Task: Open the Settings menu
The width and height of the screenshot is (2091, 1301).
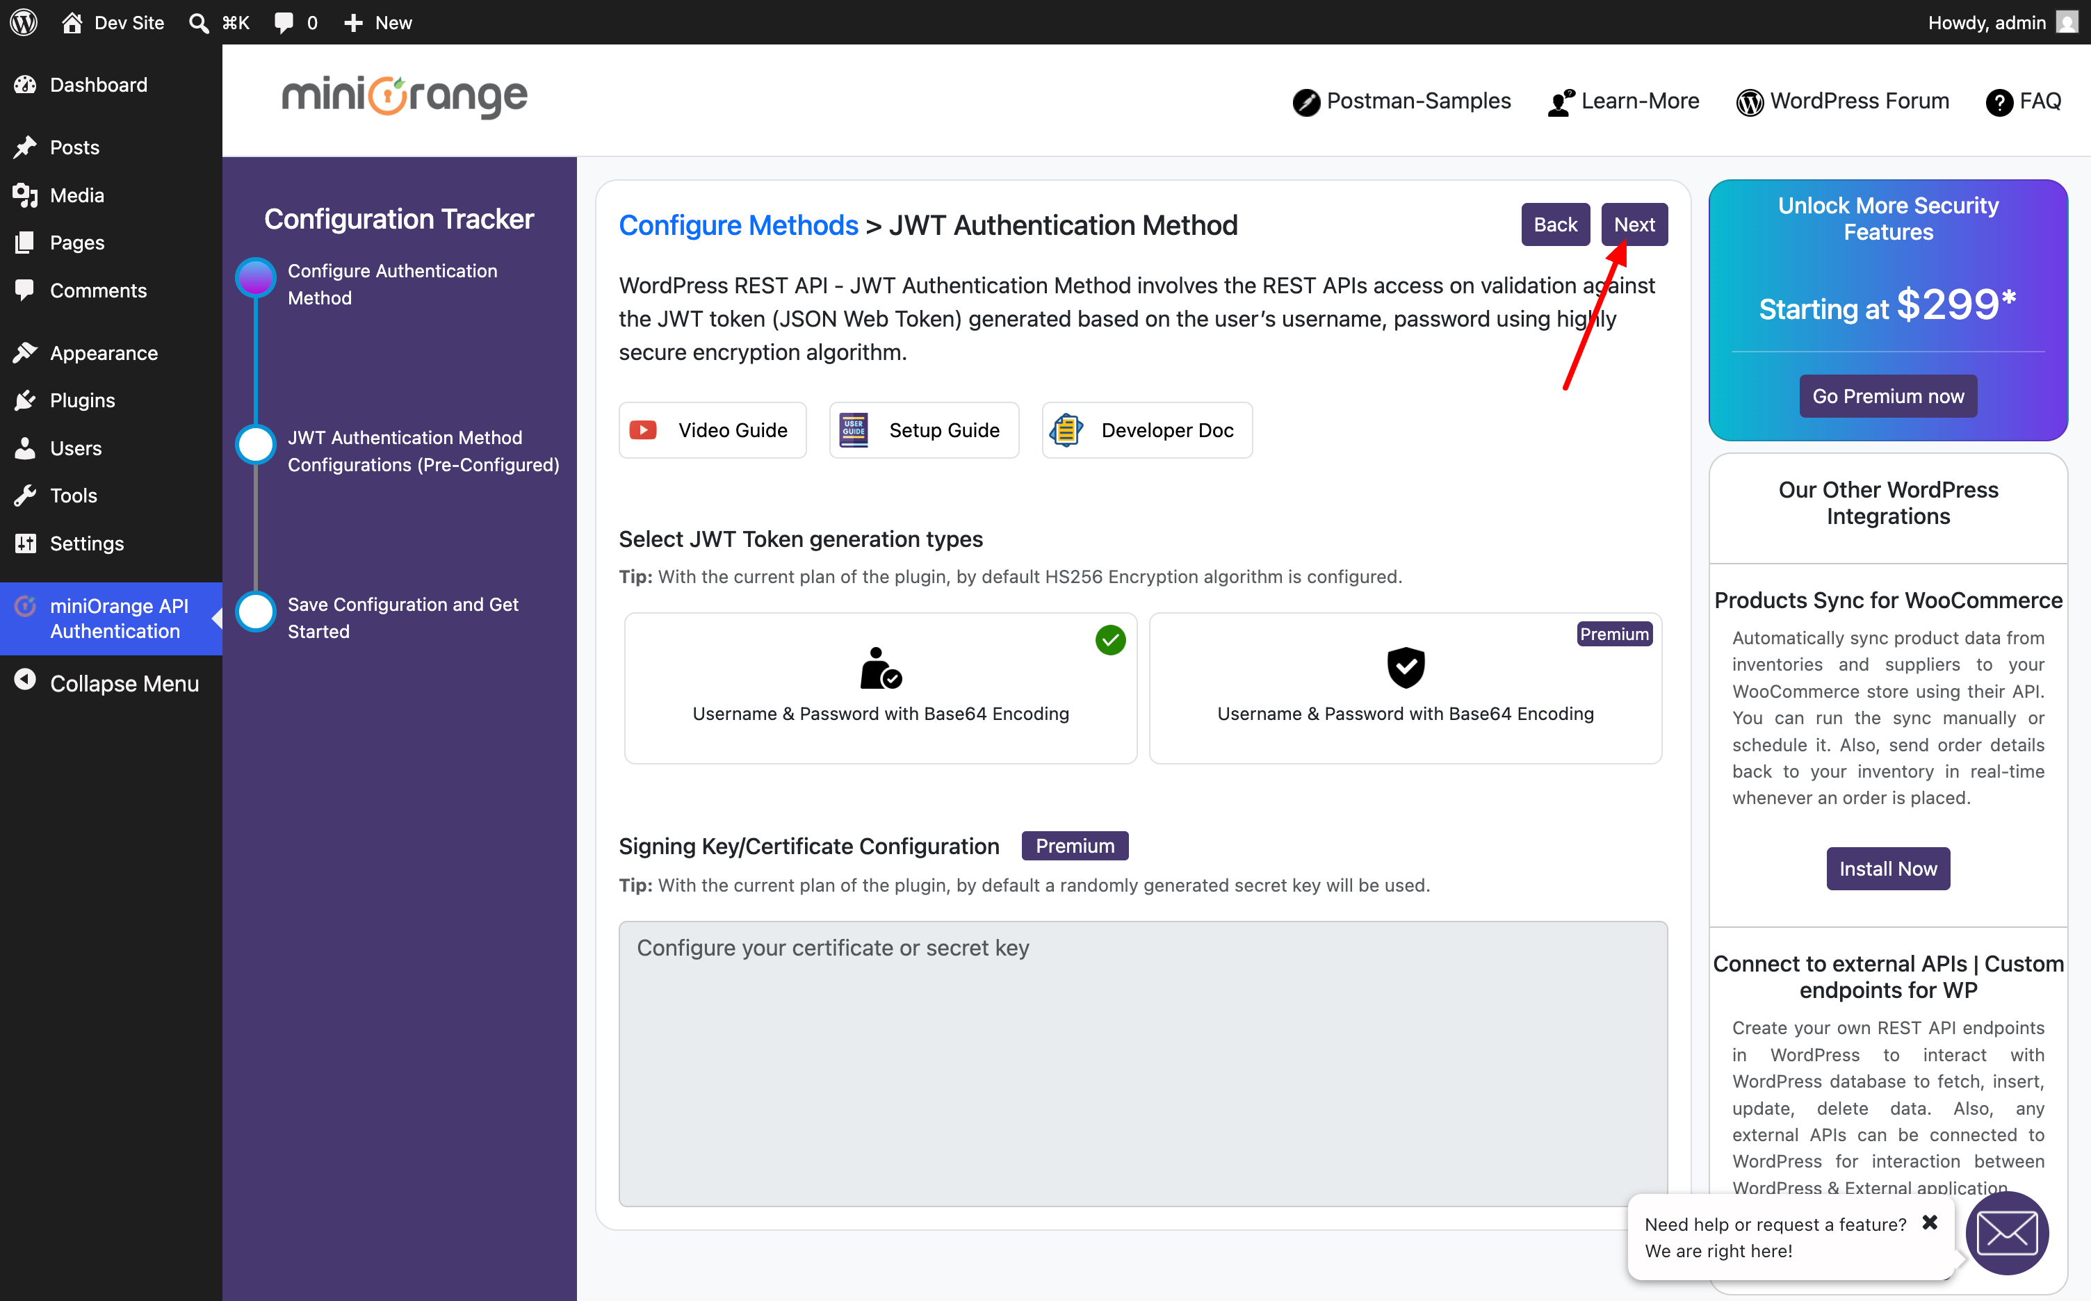Action: (111, 543)
